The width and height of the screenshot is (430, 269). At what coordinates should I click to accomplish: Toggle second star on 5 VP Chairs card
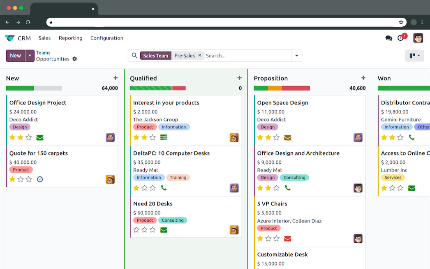(x=268, y=239)
